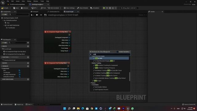Open the File menu
The image size is (197, 111).
point(8,1)
